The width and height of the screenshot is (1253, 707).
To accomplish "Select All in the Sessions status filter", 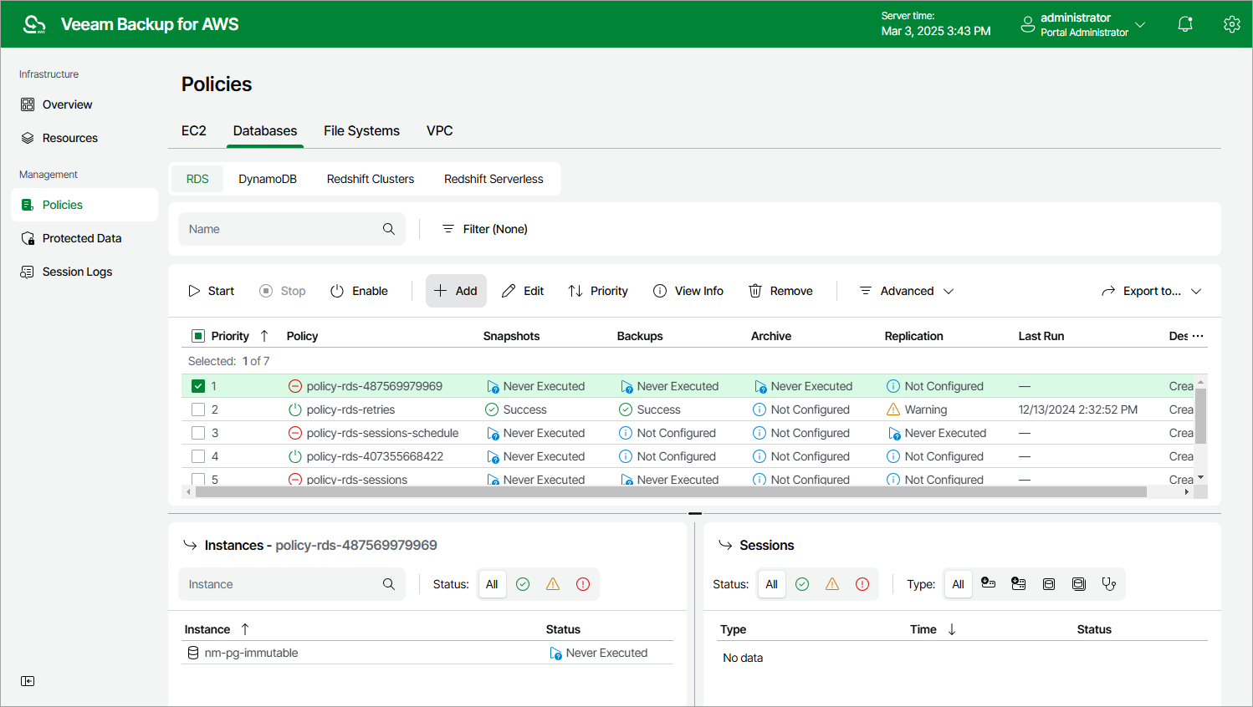I will tap(771, 584).
